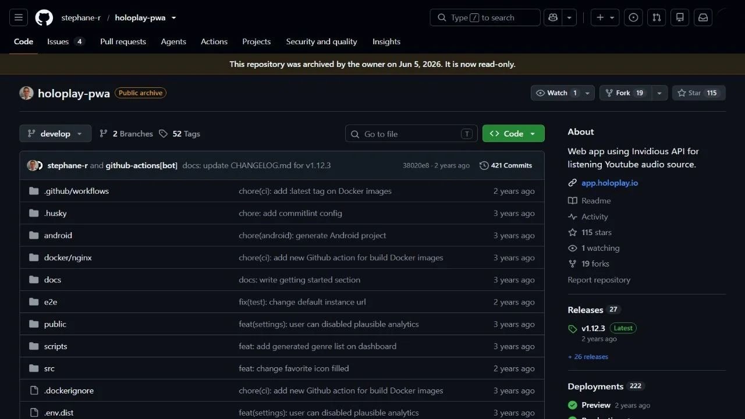
Task: Focus the Type / to search box
Action: tap(485, 17)
